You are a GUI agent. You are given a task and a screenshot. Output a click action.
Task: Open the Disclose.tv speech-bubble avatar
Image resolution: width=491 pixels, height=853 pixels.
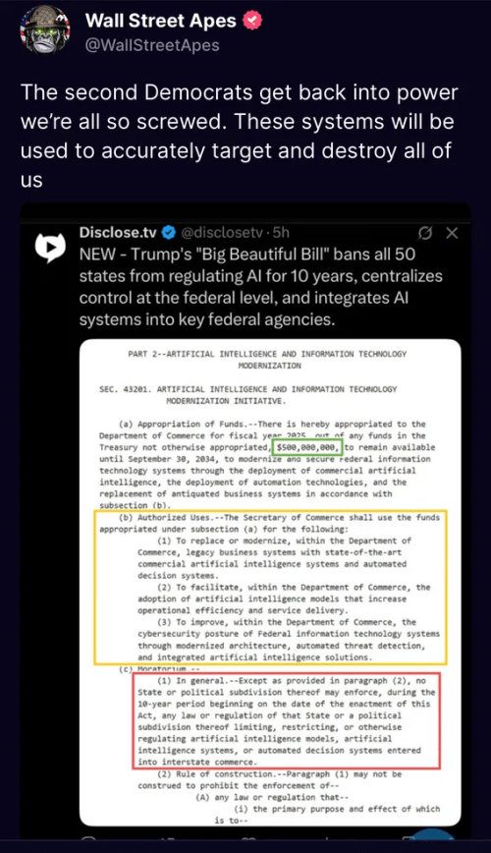coord(50,248)
